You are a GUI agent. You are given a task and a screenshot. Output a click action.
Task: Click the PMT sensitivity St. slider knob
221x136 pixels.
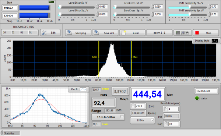click(190, 7)
